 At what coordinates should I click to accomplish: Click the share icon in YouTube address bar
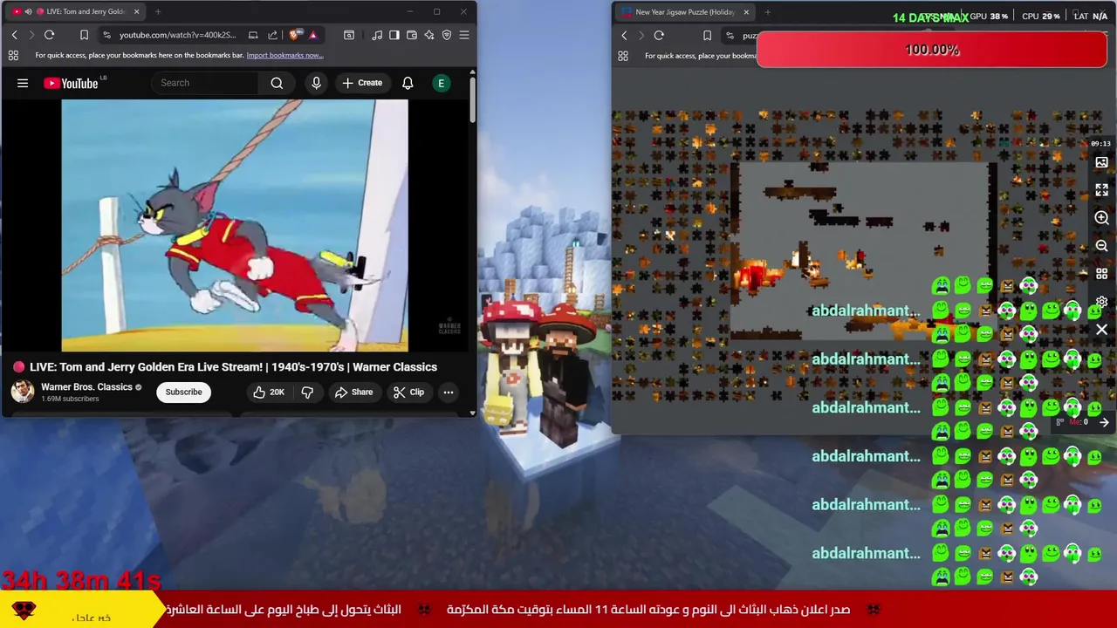(272, 35)
